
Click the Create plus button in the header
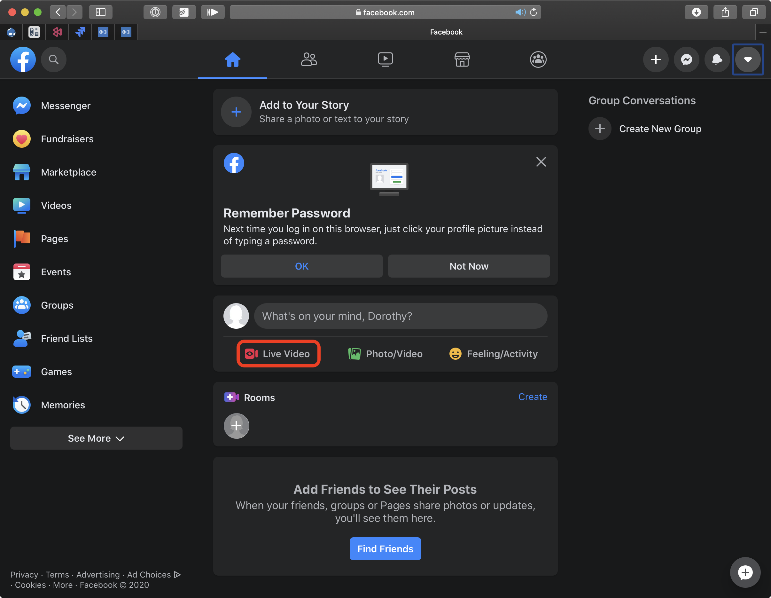[656, 59]
